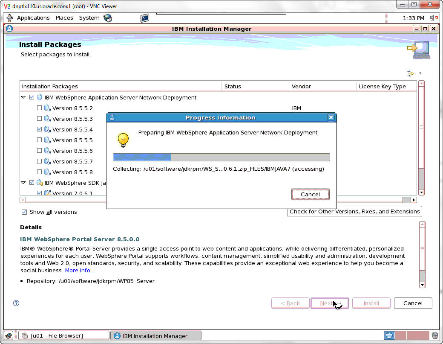
Task: Click the volume speaker icon in top panel
Action: coord(434,18)
